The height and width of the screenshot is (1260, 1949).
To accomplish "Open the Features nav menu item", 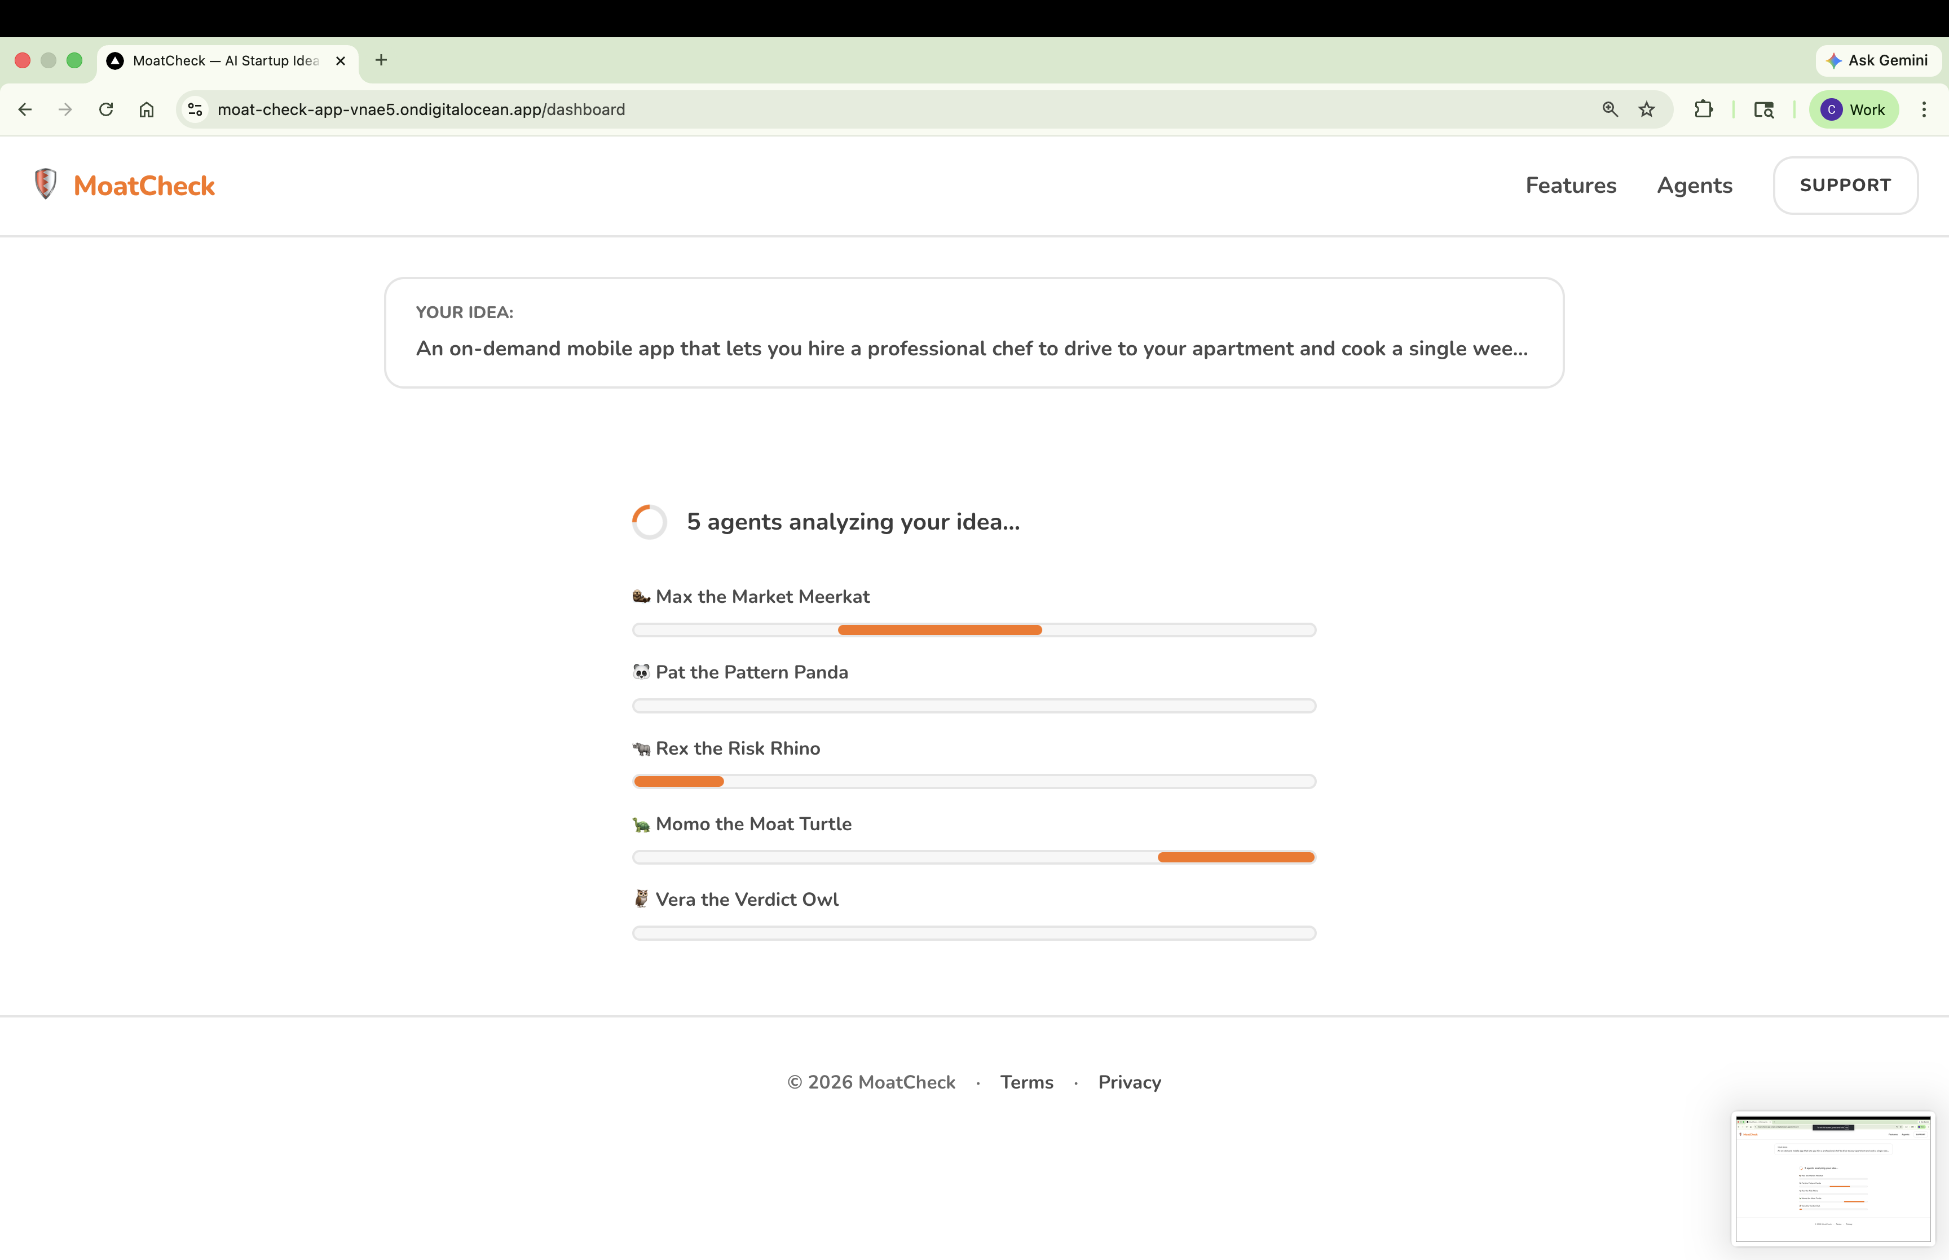I will click(x=1571, y=186).
